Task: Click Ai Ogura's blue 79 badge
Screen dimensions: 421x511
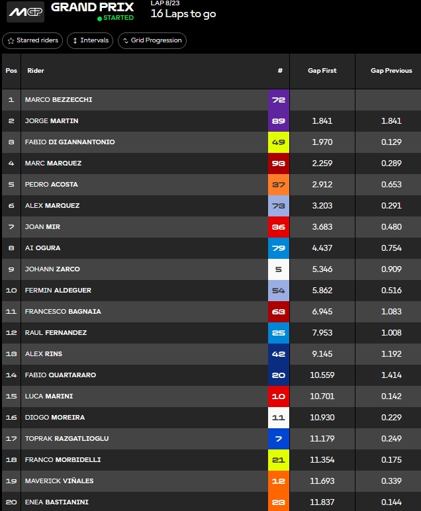Action: click(279, 248)
